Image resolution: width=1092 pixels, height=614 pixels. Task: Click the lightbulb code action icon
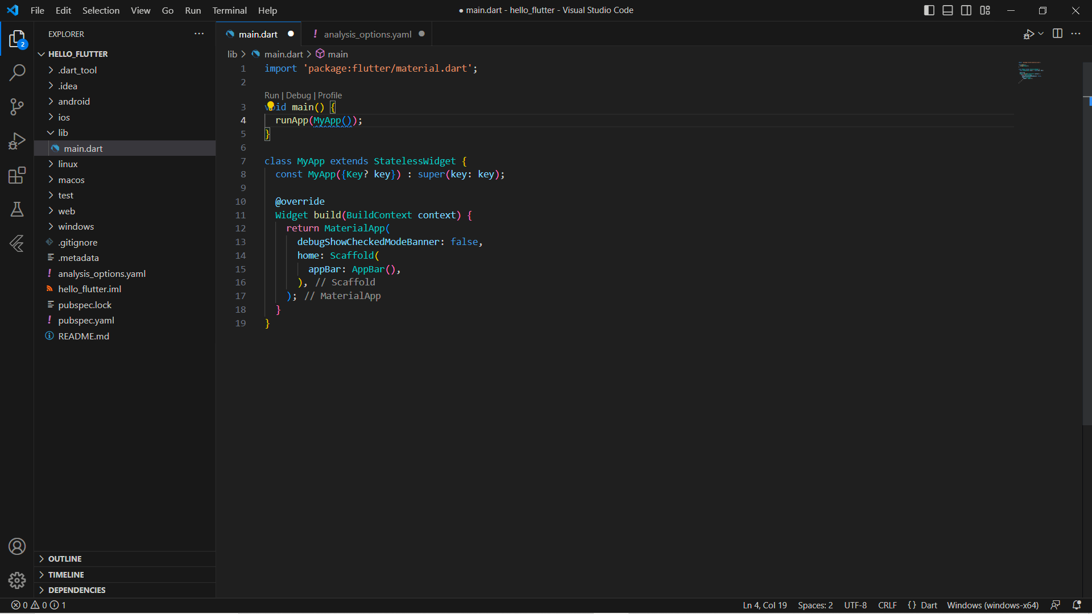[x=270, y=106]
